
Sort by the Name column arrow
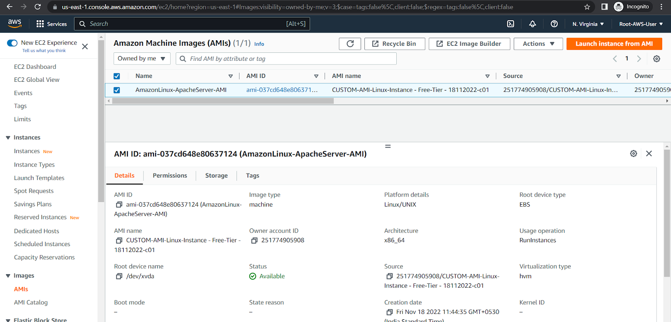(230, 76)
